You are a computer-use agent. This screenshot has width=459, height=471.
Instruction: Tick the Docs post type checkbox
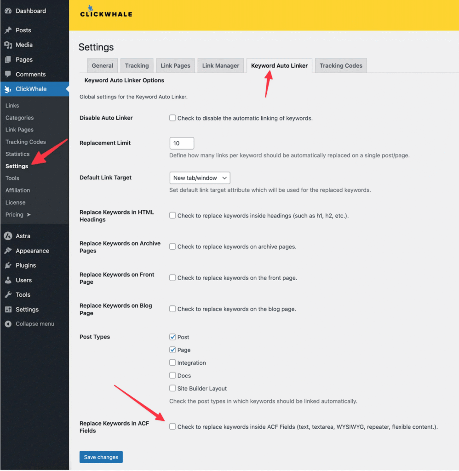coord(172,375)
